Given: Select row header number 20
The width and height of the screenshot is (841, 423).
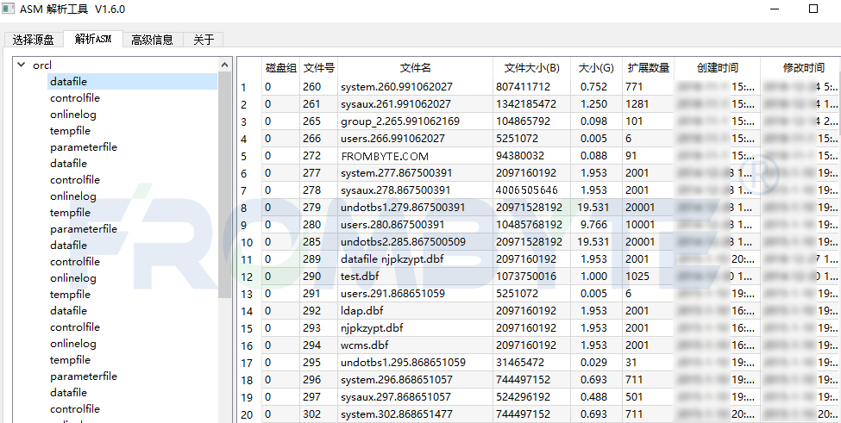Looking at the screenshot, I should 249,415.
